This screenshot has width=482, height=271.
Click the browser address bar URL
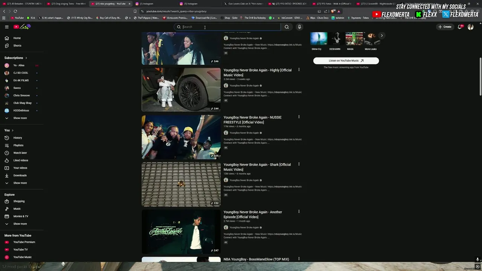(176, 11)
